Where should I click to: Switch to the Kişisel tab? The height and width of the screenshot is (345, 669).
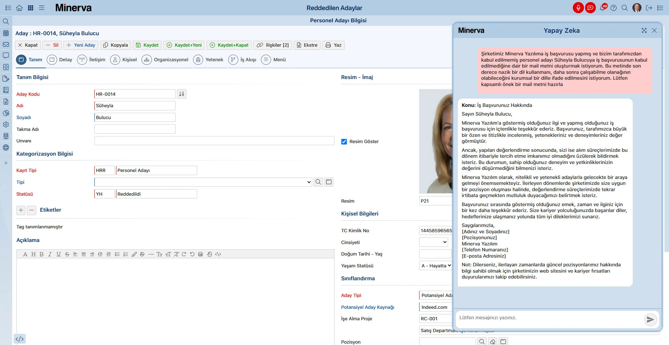(x=124, y=60)
